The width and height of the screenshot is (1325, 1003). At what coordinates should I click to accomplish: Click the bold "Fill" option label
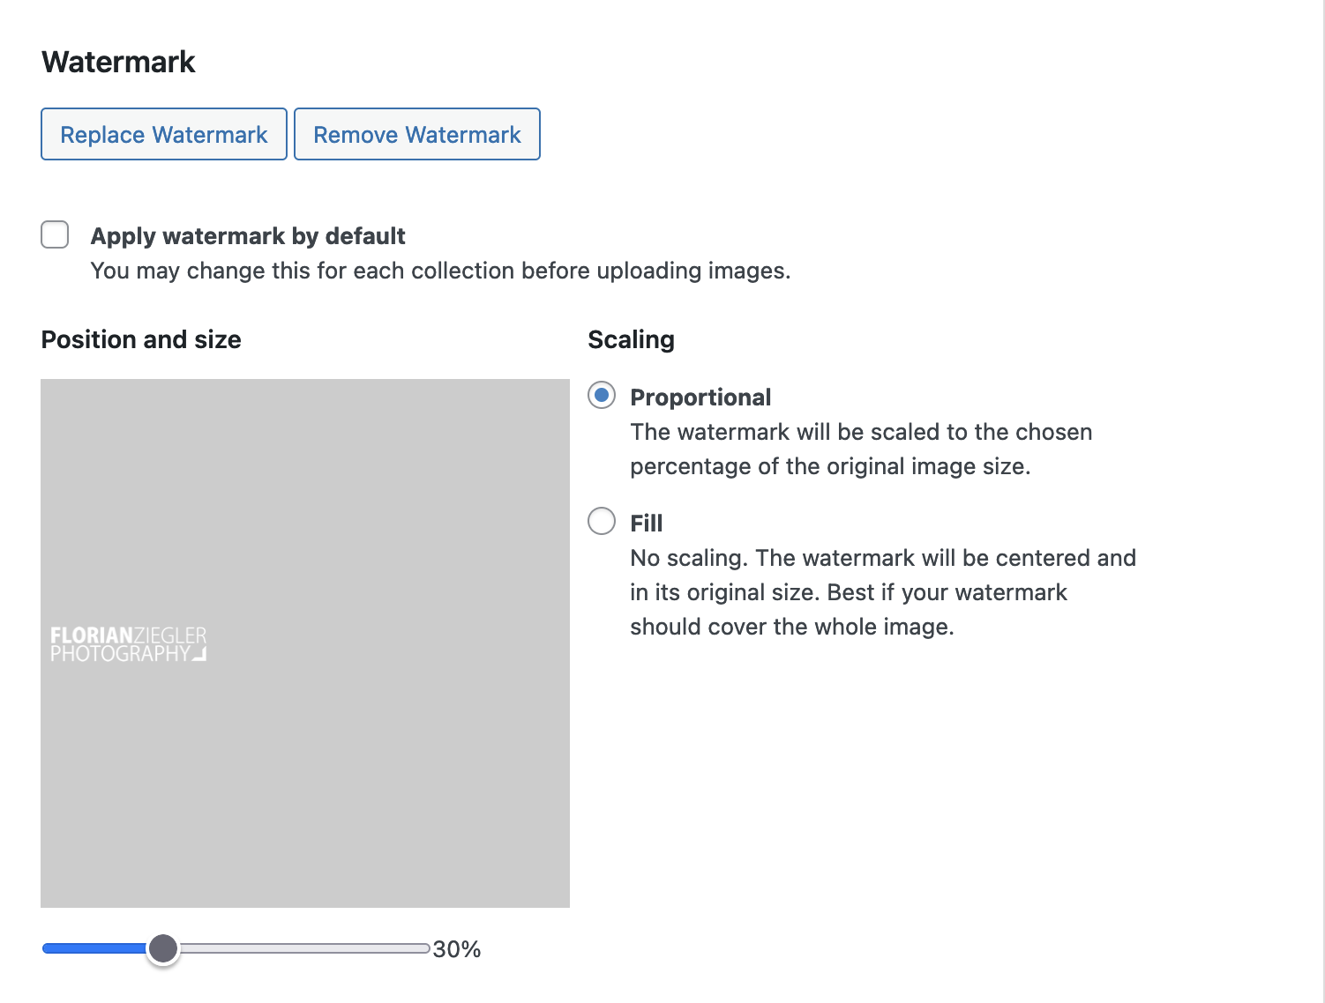(646, 524)
